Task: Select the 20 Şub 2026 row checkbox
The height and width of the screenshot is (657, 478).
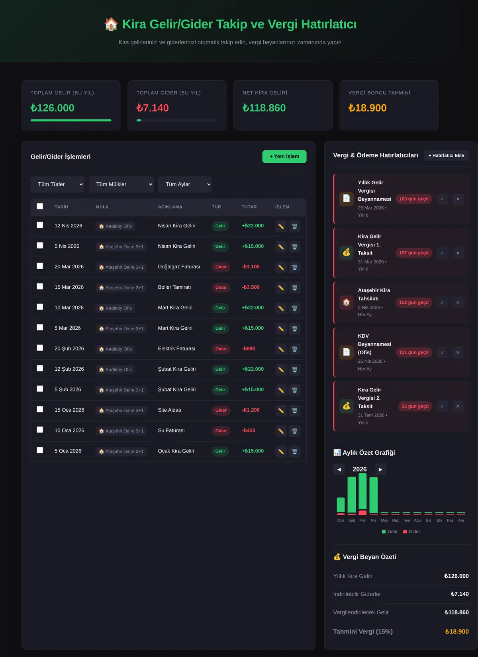Action: [x=40, y=348]
